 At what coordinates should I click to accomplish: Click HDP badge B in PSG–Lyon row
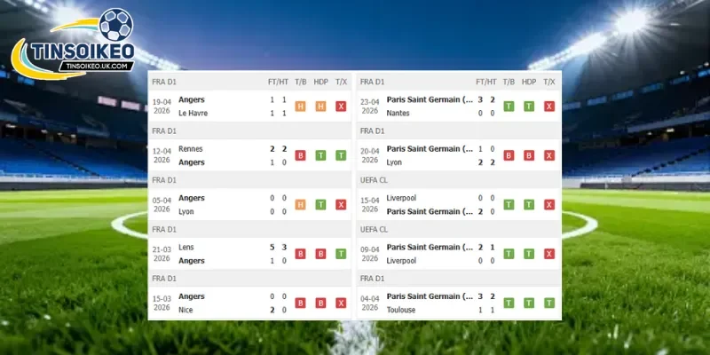point(529,156)
